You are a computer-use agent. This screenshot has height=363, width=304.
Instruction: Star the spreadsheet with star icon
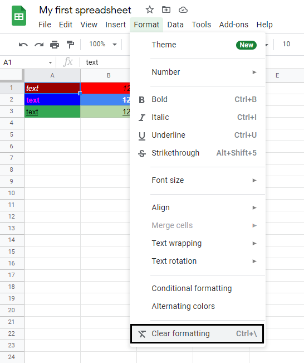(x=150, y=9)
